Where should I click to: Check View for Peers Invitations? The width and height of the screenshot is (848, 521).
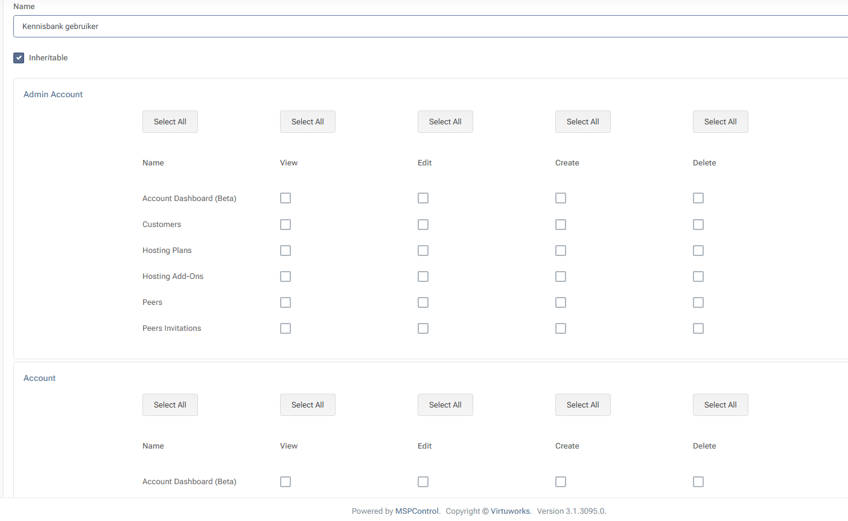(285, 328)
